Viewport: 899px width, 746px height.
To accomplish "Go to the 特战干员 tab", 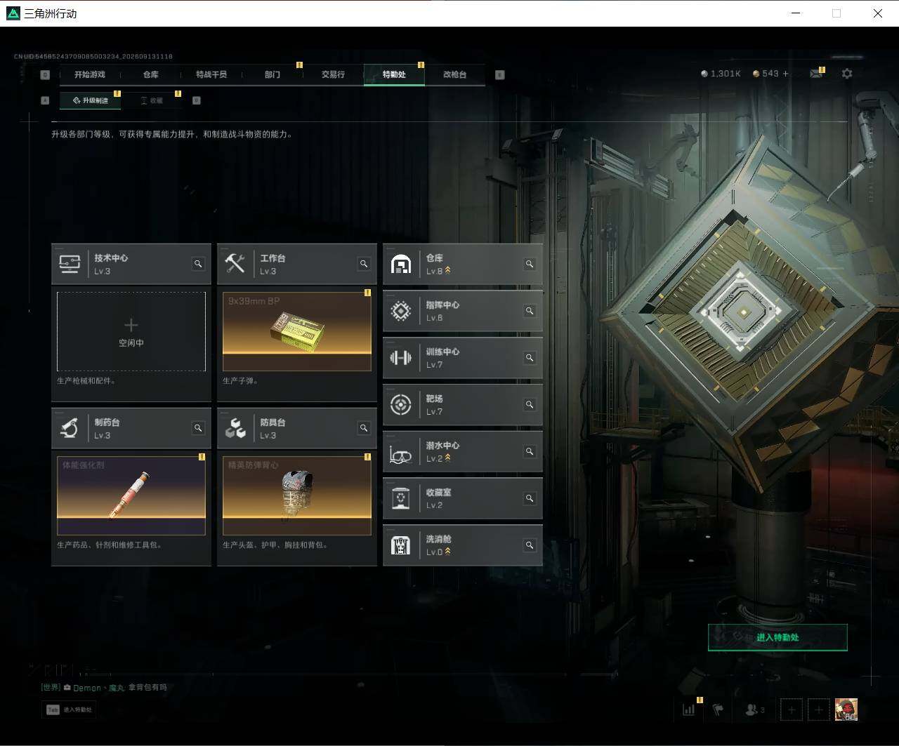I will click(211, 74).
